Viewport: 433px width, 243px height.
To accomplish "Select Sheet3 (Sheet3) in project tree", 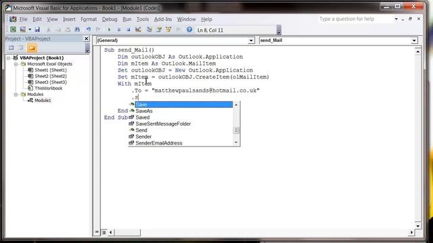I will 51,82.
